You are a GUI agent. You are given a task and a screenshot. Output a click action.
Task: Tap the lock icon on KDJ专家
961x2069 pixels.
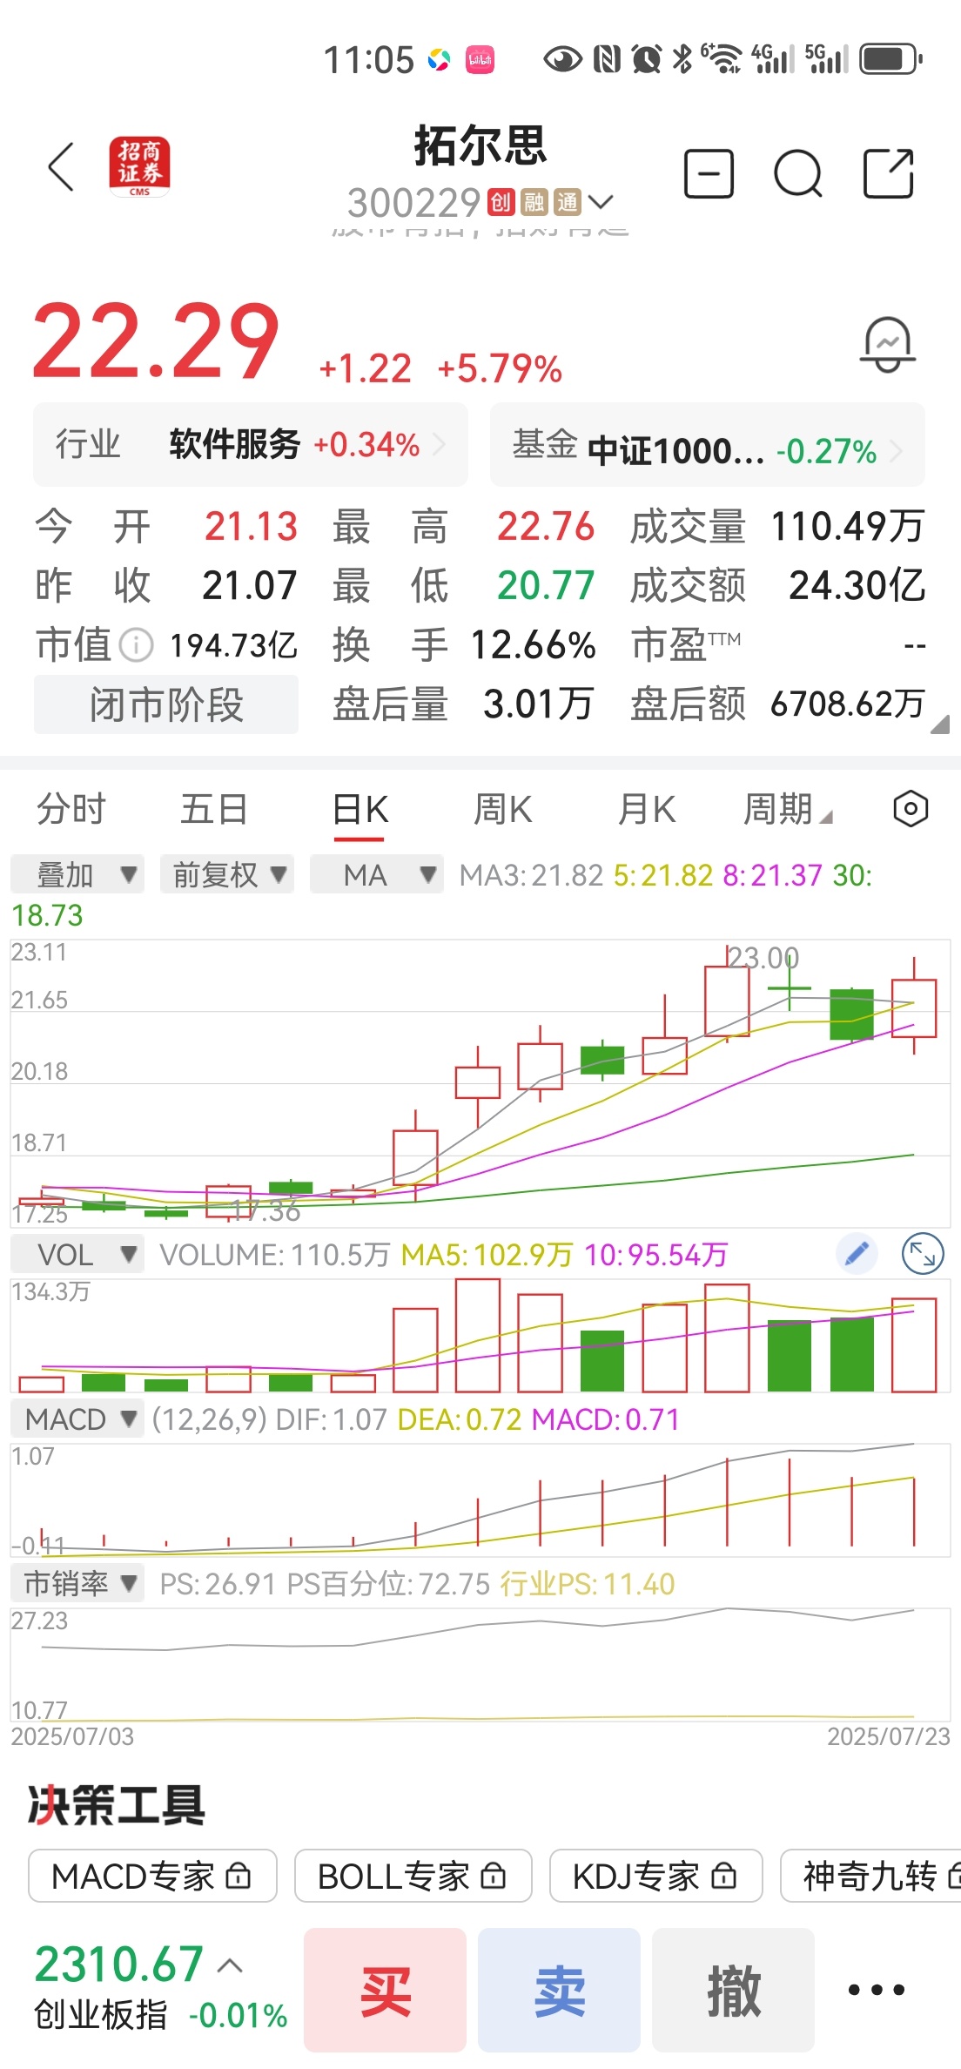click(724, 1877)
